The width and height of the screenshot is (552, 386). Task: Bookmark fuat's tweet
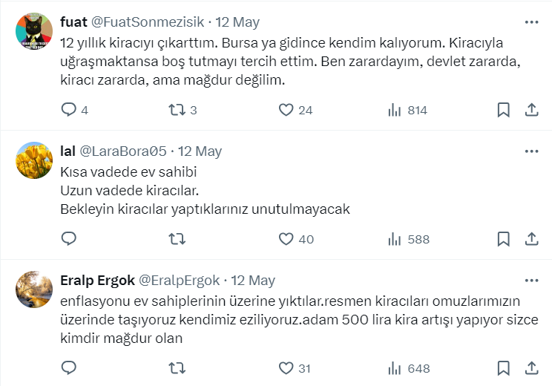pos(503,110)
